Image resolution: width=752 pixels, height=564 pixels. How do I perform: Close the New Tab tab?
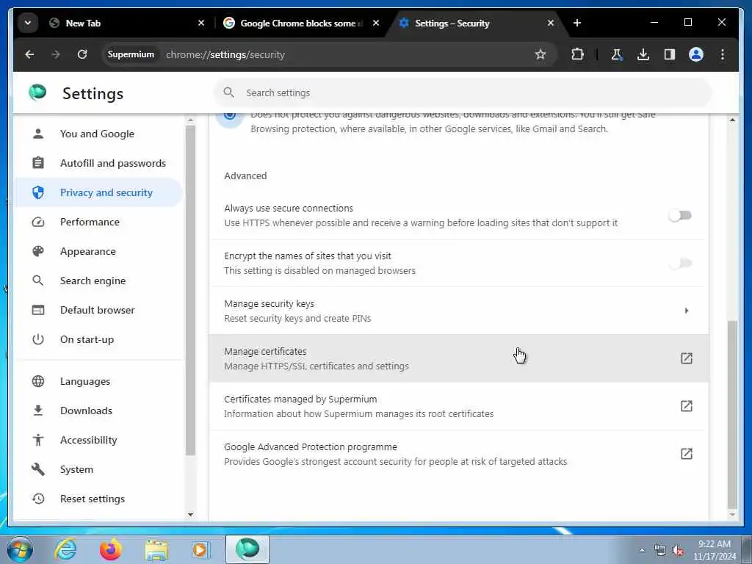coord(201,23)
